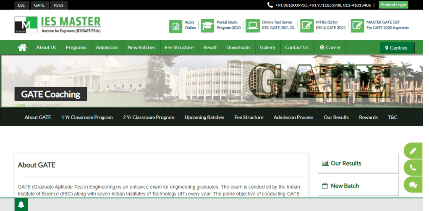Switch to 1 Yr Classroom Program tab
This screenshot has width=429, height=211.
click(x=87, y=117)
